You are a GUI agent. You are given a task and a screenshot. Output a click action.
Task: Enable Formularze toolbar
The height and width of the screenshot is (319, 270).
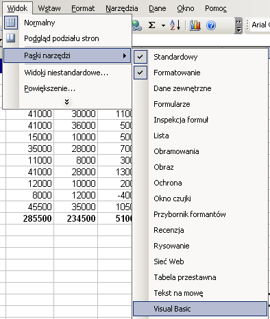coord(200,104)
